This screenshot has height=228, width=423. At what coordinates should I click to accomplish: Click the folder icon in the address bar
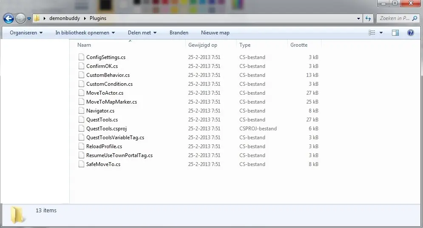(x=37, y=19)
